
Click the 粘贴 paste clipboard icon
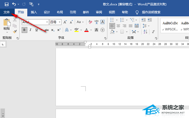coord(7,22)
